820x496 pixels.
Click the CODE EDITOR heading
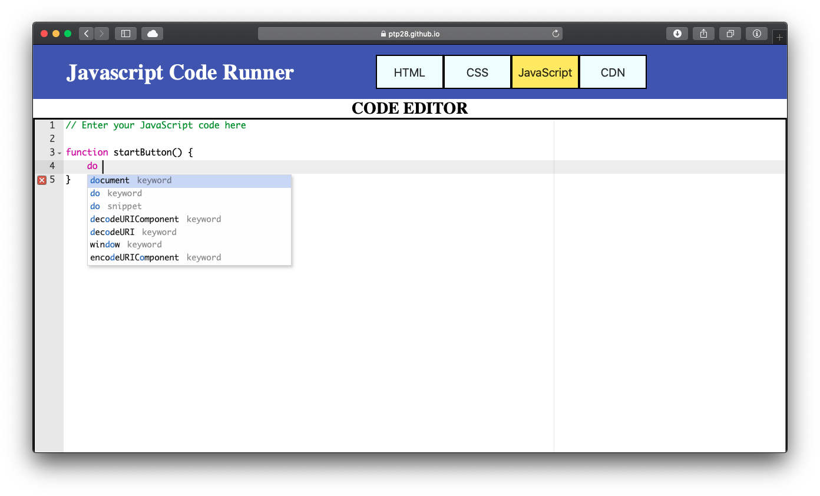pos(410,108)
